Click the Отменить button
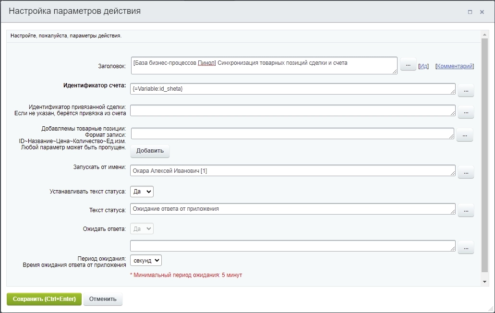Viewport: 495px width, 313px height. [103, 299]
